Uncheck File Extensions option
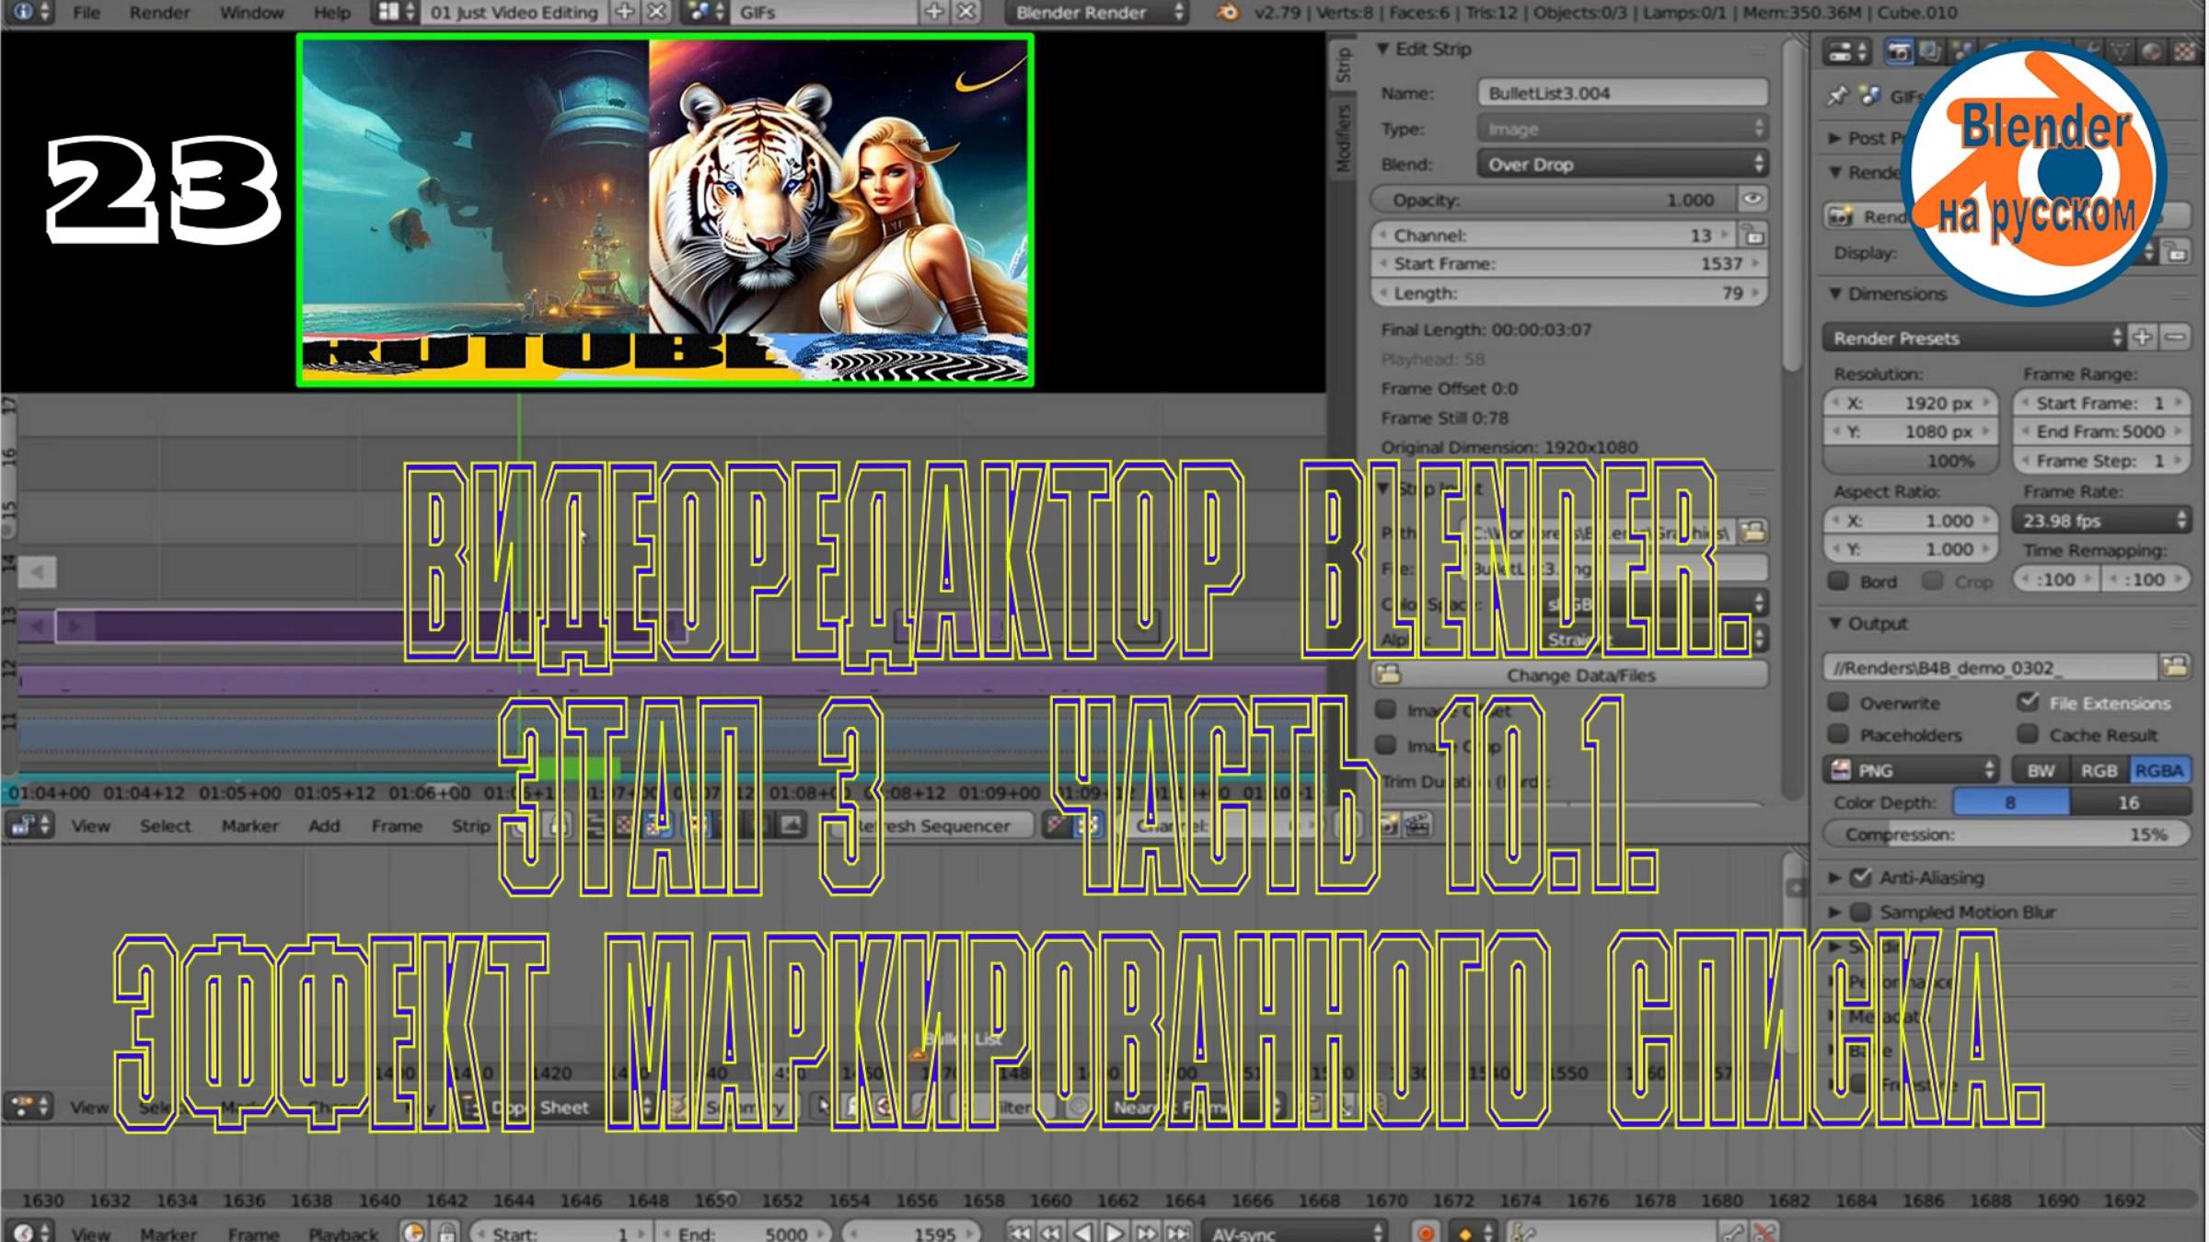Screen dimensions: 2209x1242 click(x=2029, y=702)
